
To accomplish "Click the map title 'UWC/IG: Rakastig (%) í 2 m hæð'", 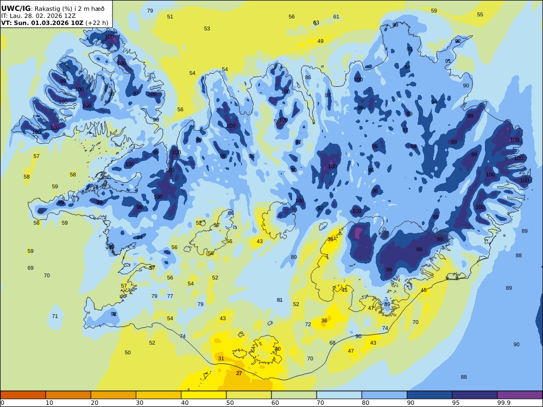I will pos(53,9).
